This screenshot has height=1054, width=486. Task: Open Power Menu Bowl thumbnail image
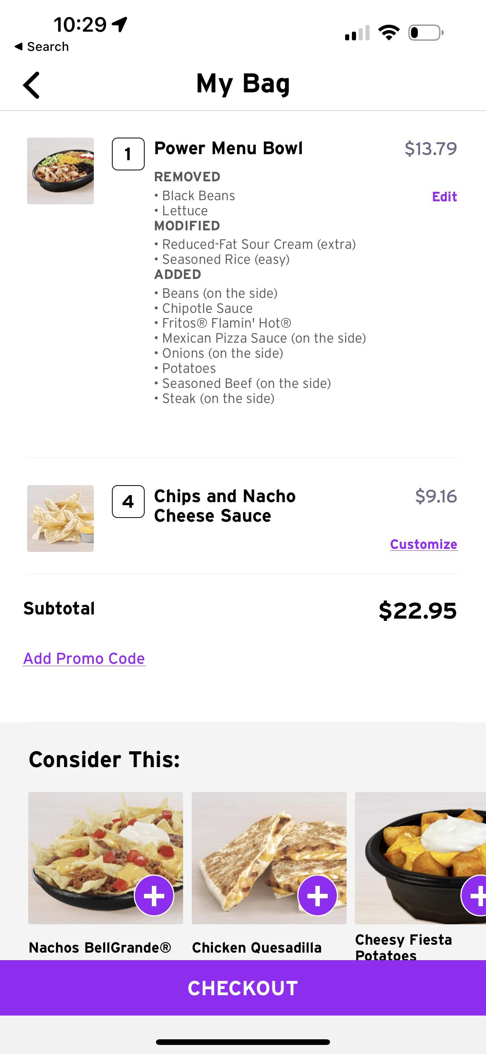click(x=61, y=171)
